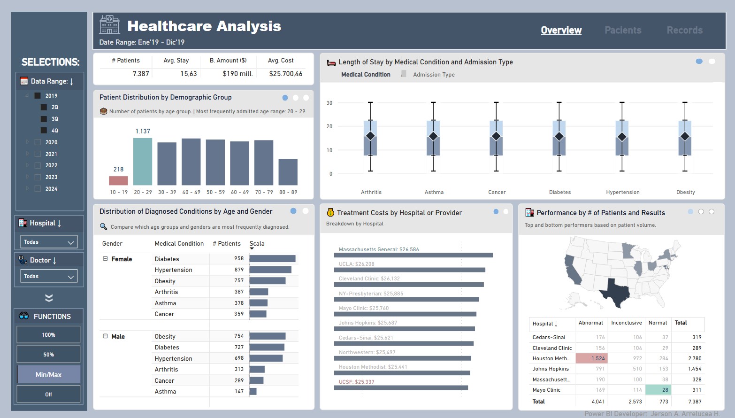Screen dimensions: 735x418
Task: Select the Medical Condition view tab
Action: coord(366,74)
